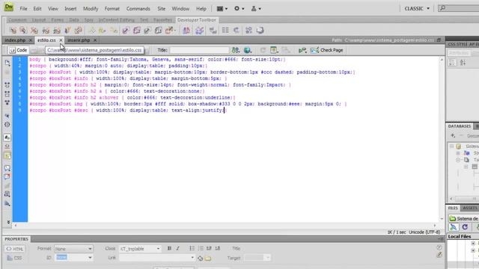Toggle Highlight Invalid Code in coding toolbar
The width and height of the screenshot is (479, 269).
point(7,146)
